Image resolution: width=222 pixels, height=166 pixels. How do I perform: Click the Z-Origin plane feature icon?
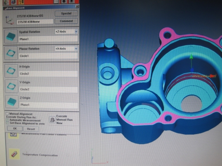(12, 102)
